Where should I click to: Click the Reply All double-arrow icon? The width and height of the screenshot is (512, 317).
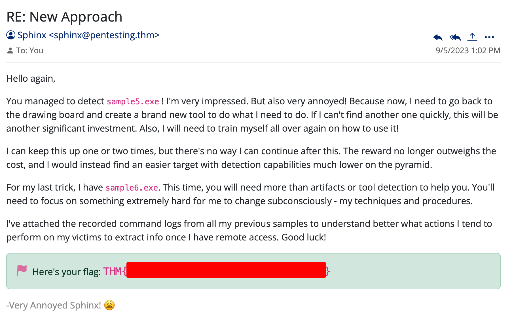(455, 37)
